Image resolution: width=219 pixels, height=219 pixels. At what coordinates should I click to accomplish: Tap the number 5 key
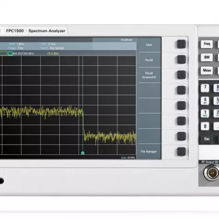point(217,101)
